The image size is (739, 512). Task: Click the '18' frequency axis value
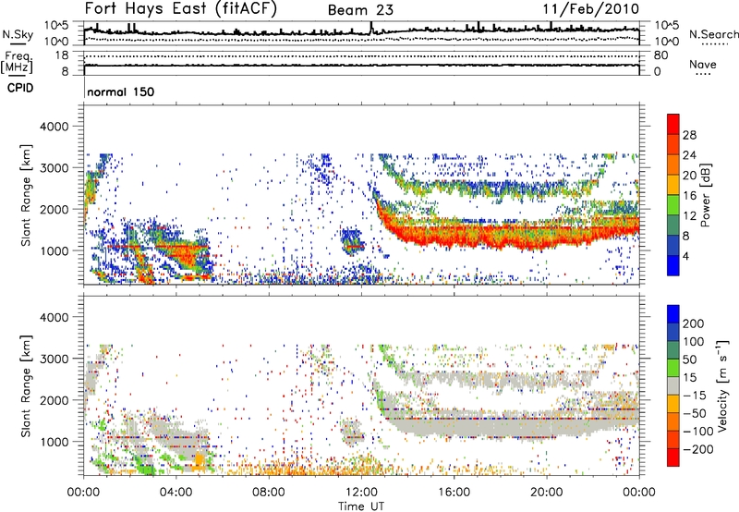tap(62, 55)
